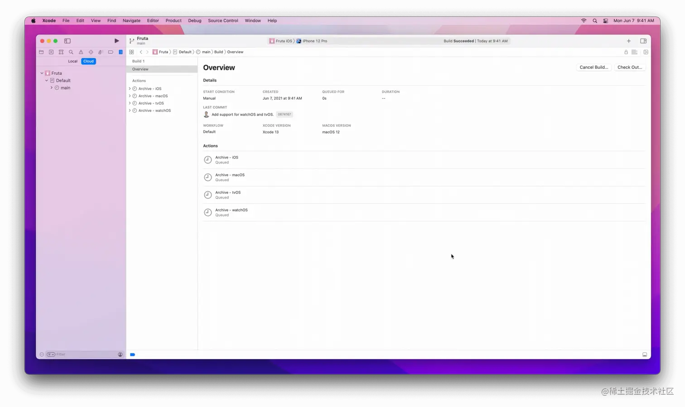Open the Editor menu
Viewport: 685px width, 407px height.
[153, 20]
